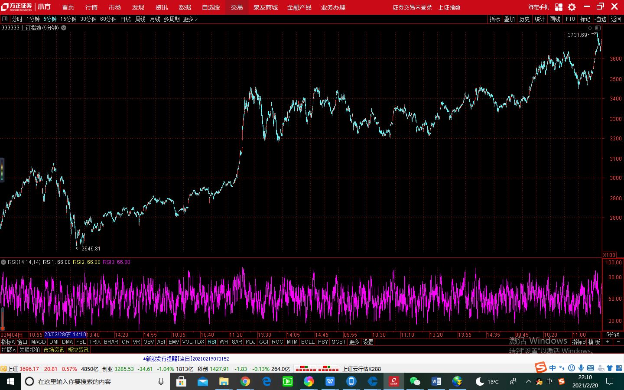Click 标记 toolbar button

[x=585, y=19]
